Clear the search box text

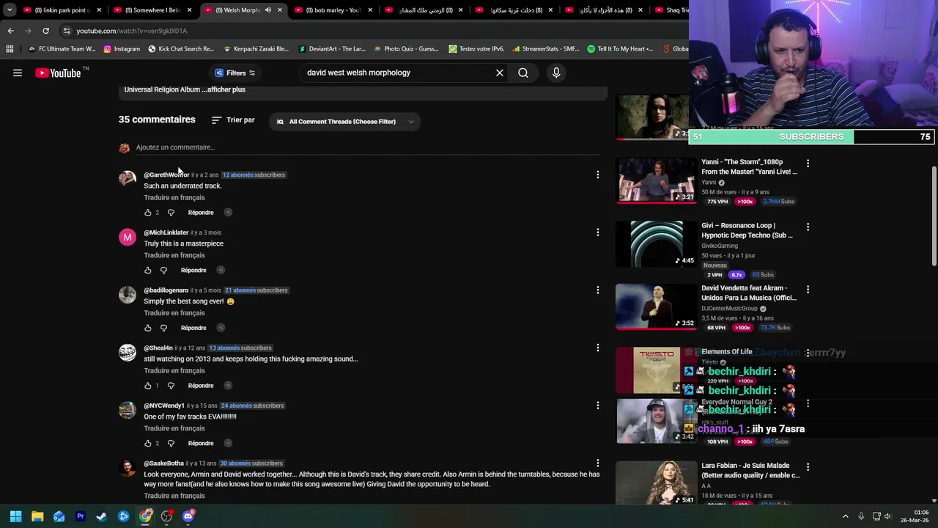coord(500,73)
